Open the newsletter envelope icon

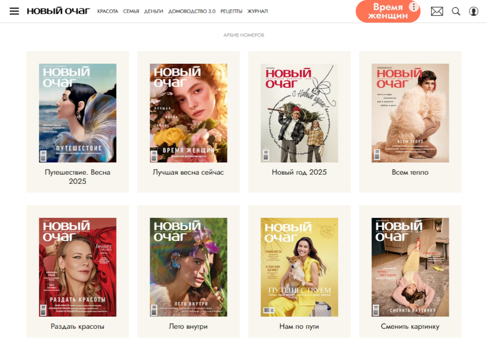click(x=437, y=12)
